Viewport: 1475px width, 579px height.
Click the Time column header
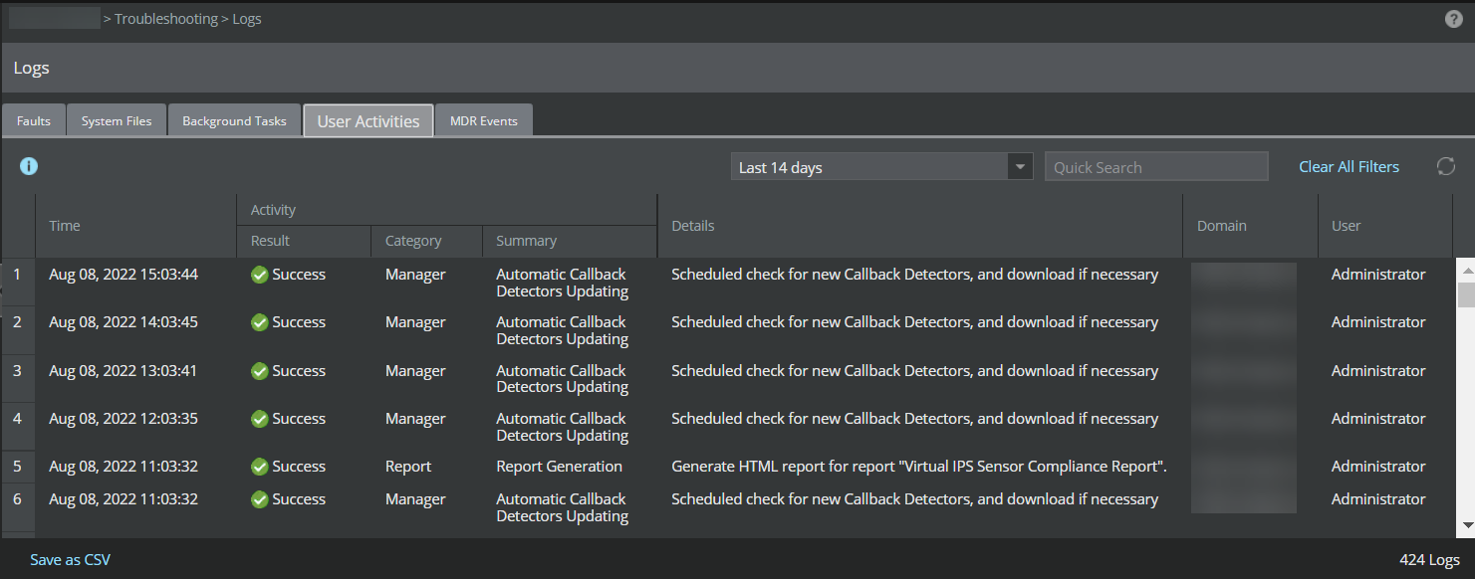[x=136, y=226]
